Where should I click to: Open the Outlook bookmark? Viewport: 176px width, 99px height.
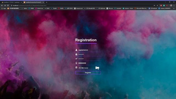[x=164, y=8]
